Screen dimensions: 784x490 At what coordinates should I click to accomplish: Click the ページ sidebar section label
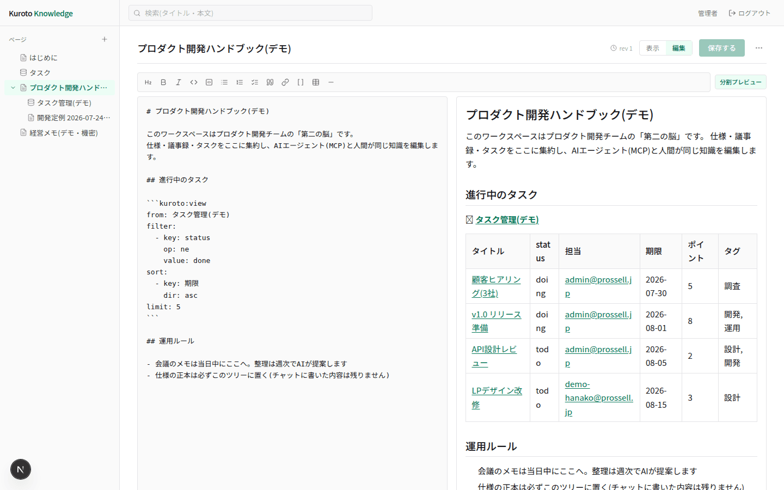[18, 40]
